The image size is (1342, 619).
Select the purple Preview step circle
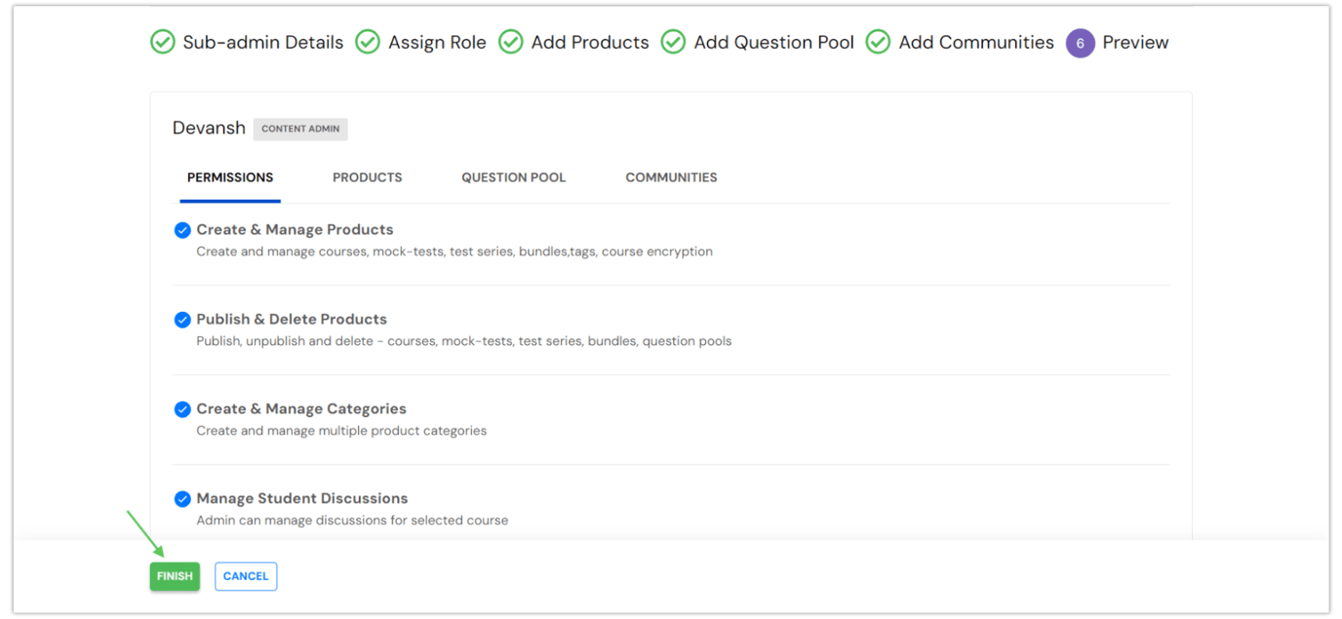[x=1080, y=42]
